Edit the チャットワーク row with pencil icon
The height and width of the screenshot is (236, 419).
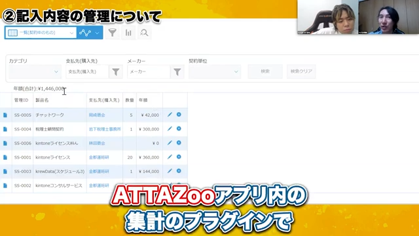click(x=170, y=115)
